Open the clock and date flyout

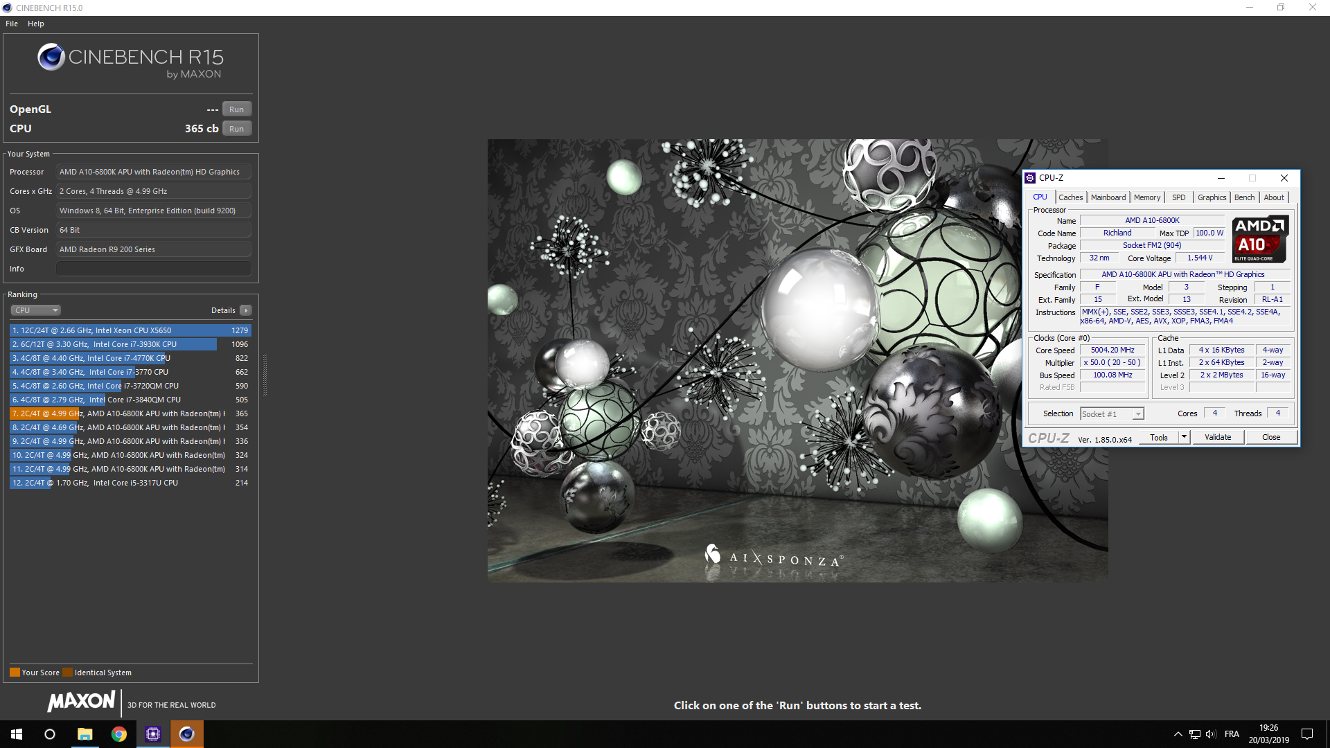1269,734
